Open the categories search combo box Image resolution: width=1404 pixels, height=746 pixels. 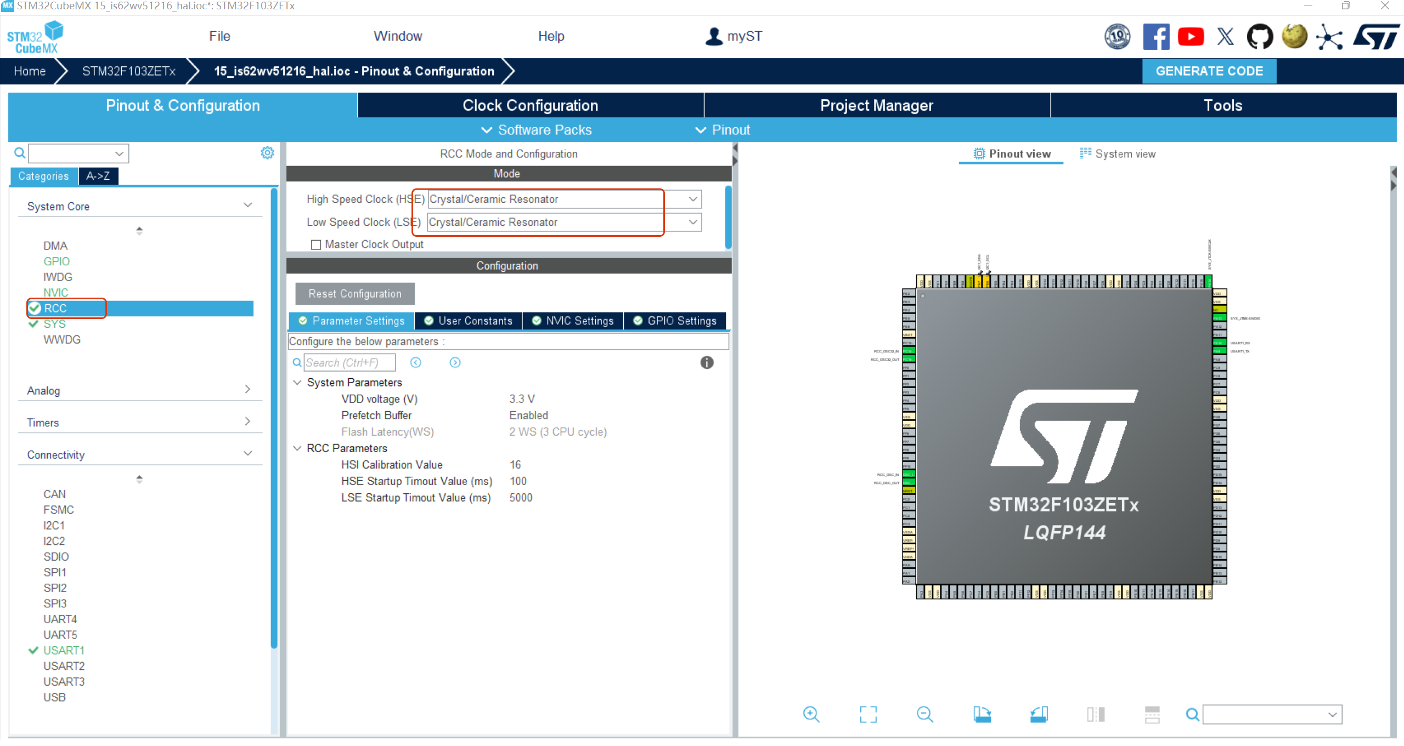coord(78,153)
